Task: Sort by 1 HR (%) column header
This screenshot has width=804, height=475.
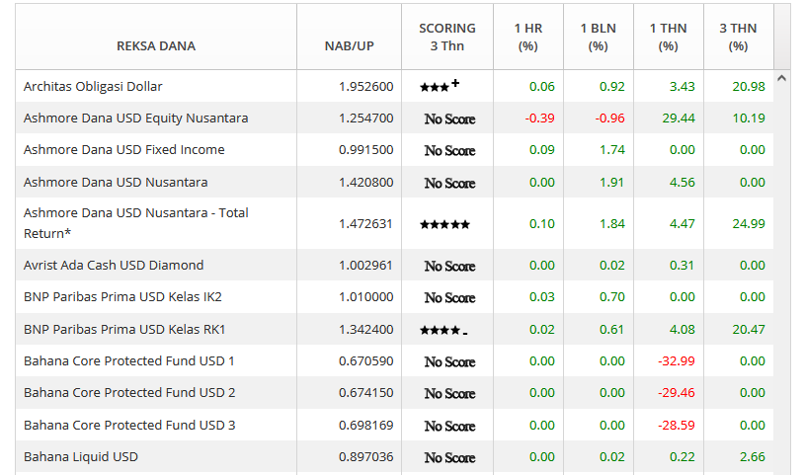Action: click(x=528, y=38)
